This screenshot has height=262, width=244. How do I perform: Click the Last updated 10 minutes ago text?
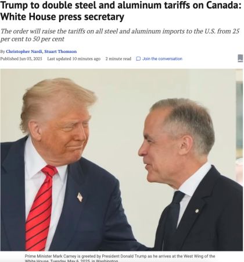pyautogui.click(x=74, y=59)
